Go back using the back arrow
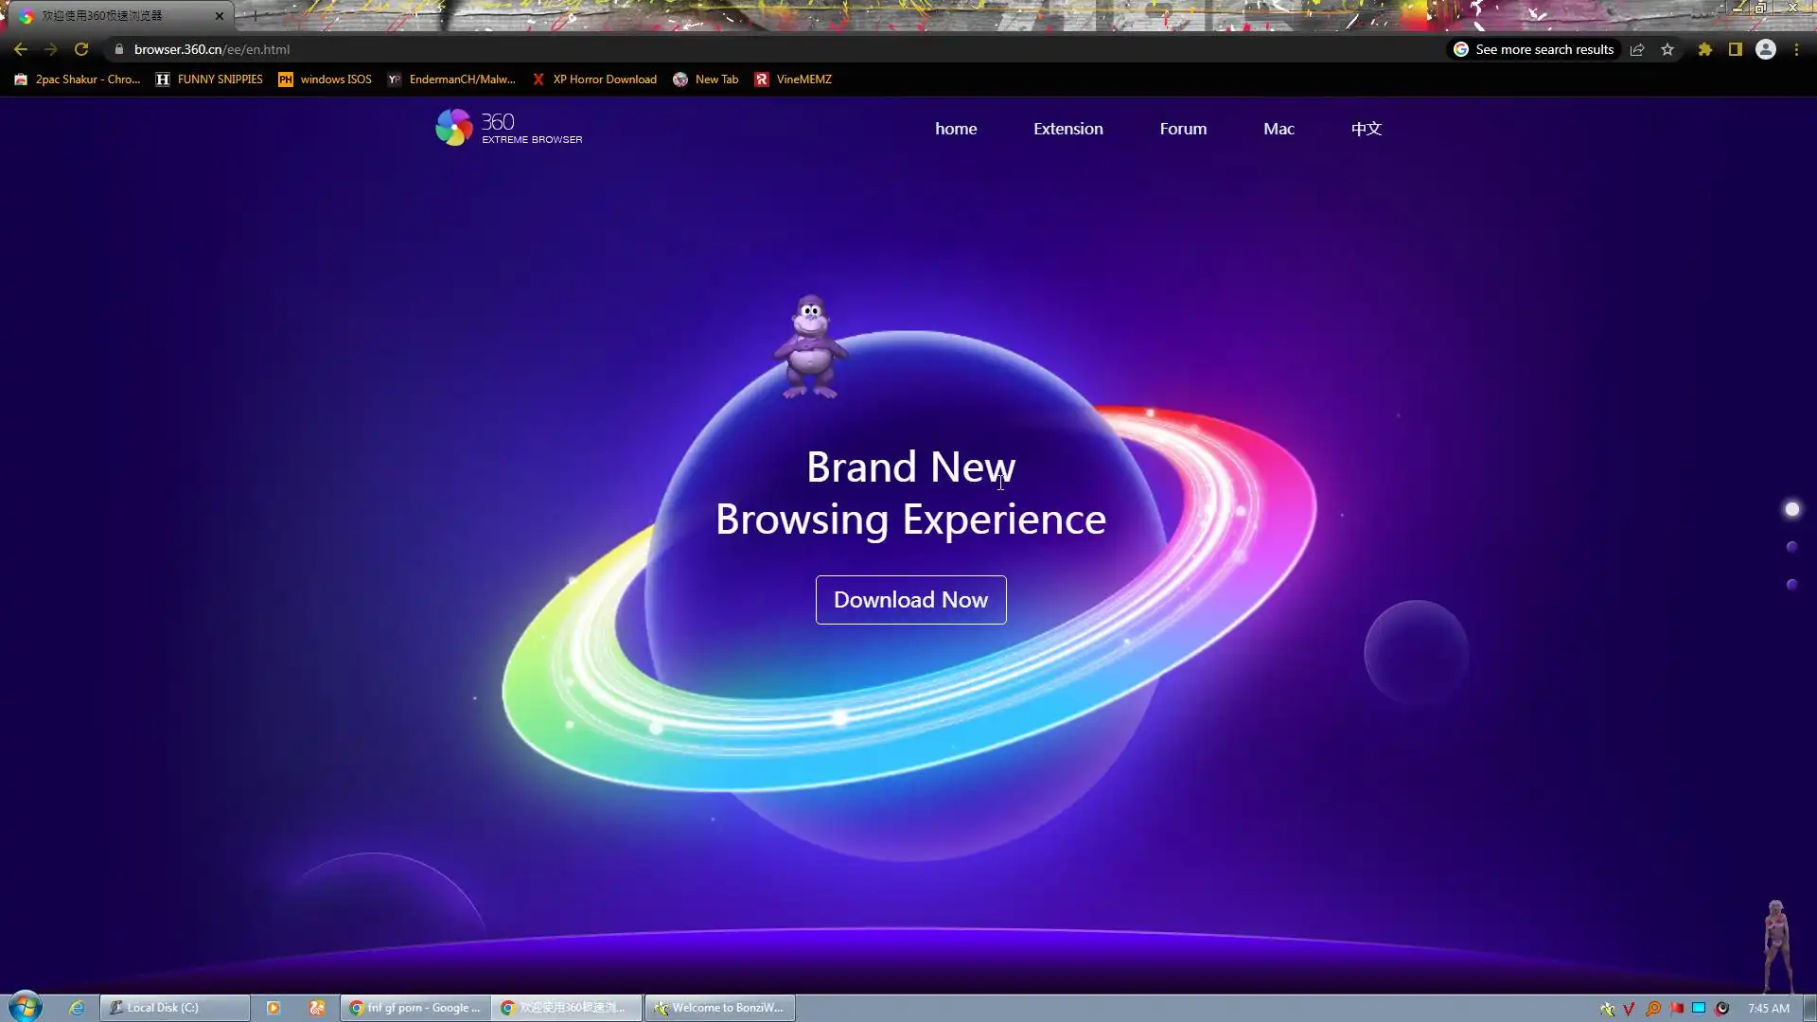This screenshot has height=1022, width=1817. click(x=21, y=49)
